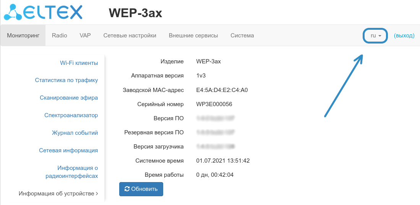420x205 pixels.
Task: Select Информация об устройстве sidebar item
Action: click(57, 194)
